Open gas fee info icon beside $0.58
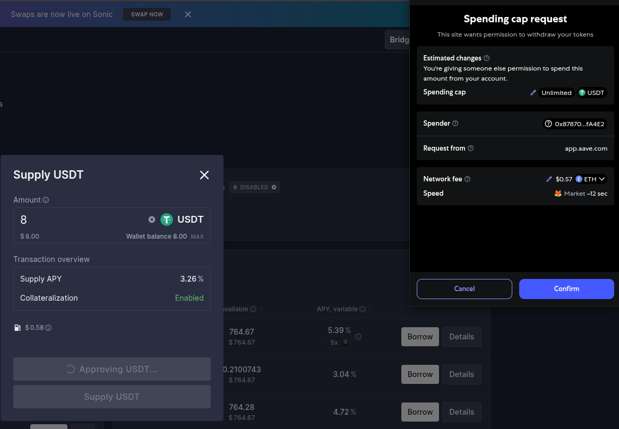 tap(48, 328)
